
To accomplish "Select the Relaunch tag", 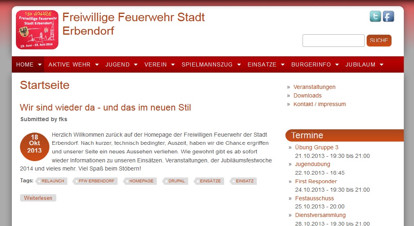I will [x=53, y=181].
